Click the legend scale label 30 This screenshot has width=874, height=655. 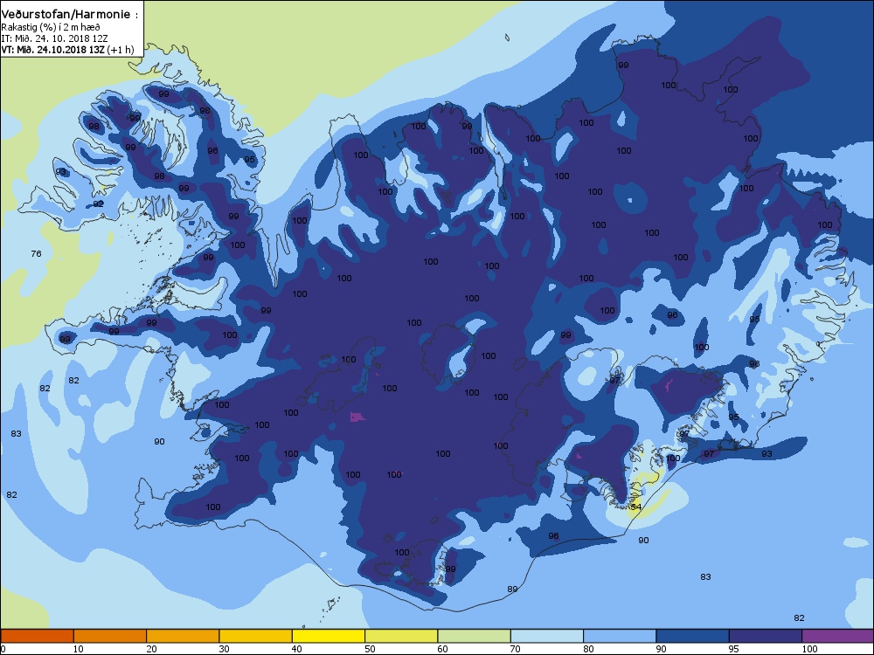click(x=224, y=649)
